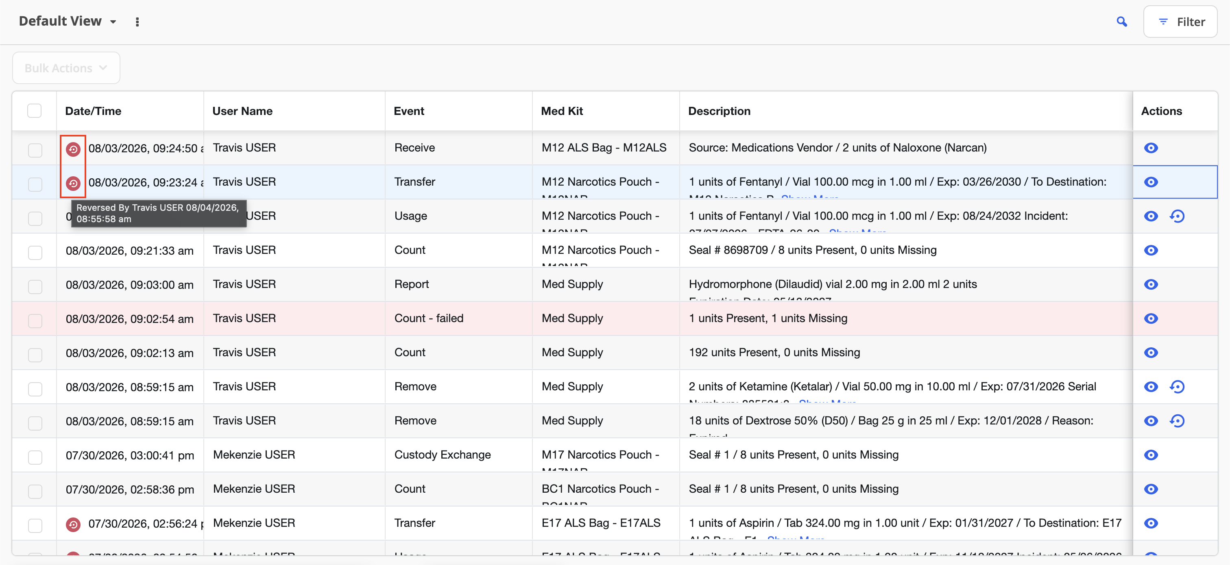Click the red reversed icon on 09:23:24 Transfer row
The image size is (1230, 565).
(73, 183)
